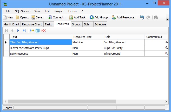Viewport: 171px width, 112px height.
Task: Connect to SQL server via the Connect.. icon
Action: 50,17
